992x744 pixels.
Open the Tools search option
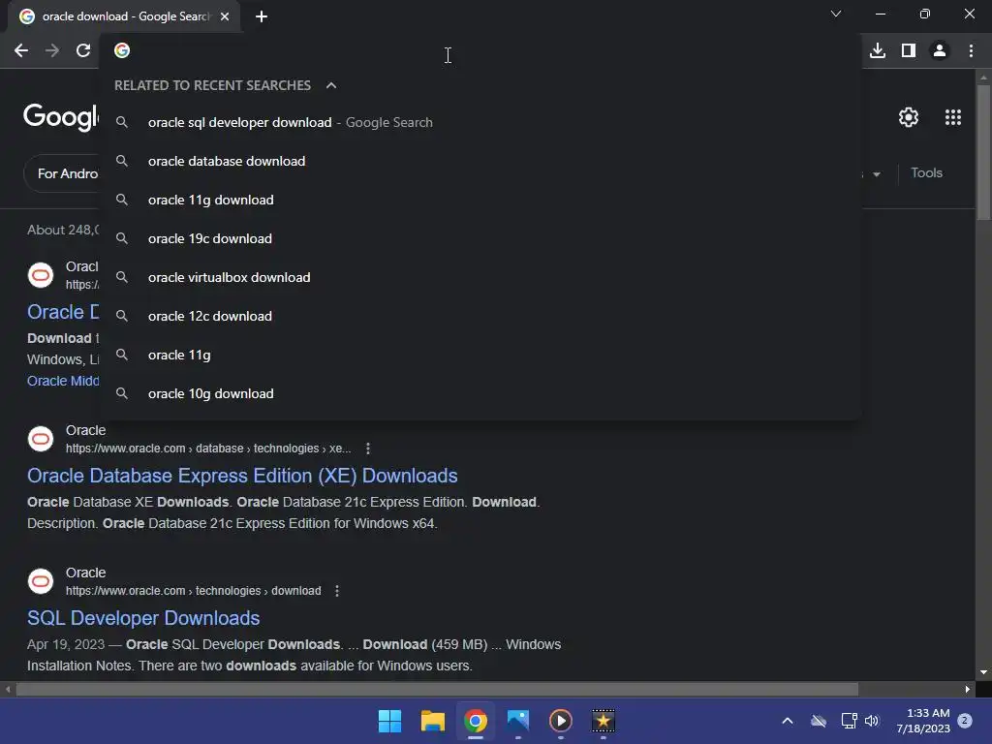tap(926, 172)
